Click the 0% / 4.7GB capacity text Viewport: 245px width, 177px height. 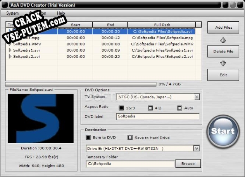click(169, 84)
